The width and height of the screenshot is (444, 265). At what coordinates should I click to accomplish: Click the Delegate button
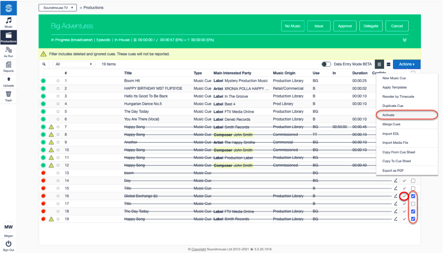point(371,26)
